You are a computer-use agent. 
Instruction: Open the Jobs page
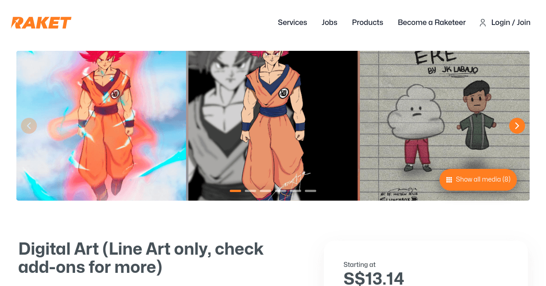click(329, 23)
